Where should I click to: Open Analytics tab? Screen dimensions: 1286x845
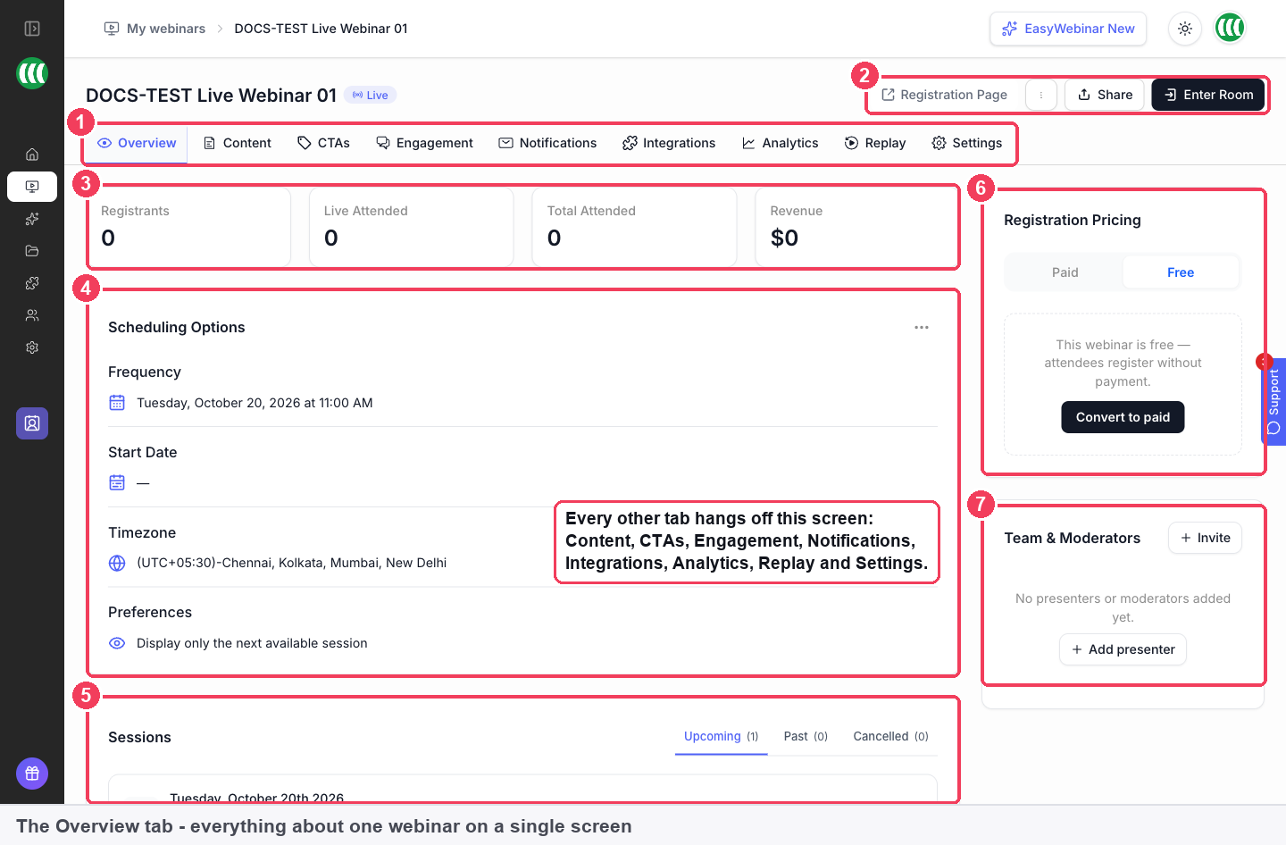coord(780,143)
